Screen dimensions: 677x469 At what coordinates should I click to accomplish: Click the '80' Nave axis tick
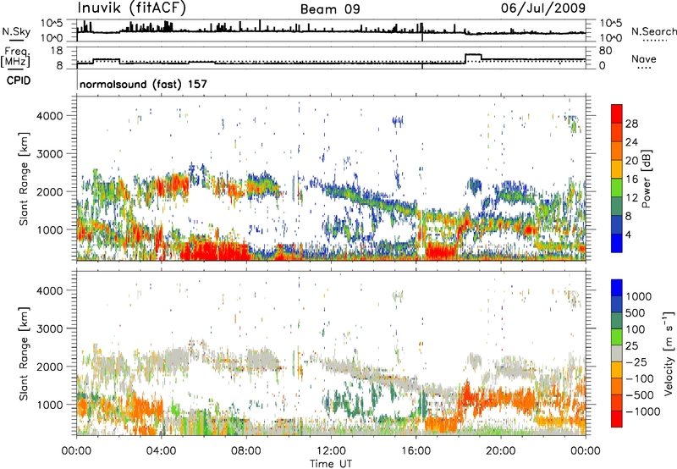(x=605, y=51)
